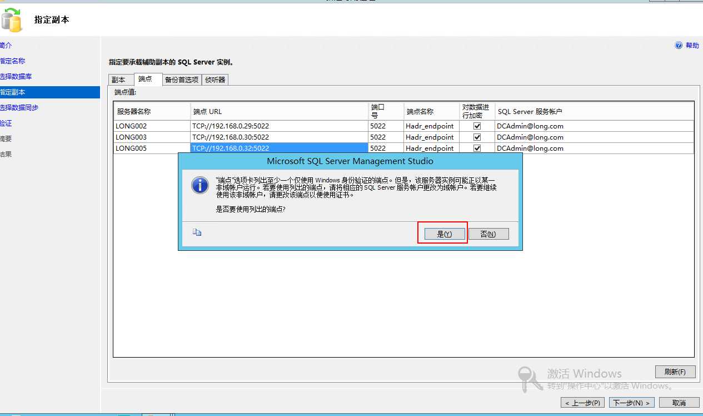Viewport: 703px width, 416px height.
Task: Click endpoint URL TCP://192.168.0.32:5022
Action: (280, 148)
